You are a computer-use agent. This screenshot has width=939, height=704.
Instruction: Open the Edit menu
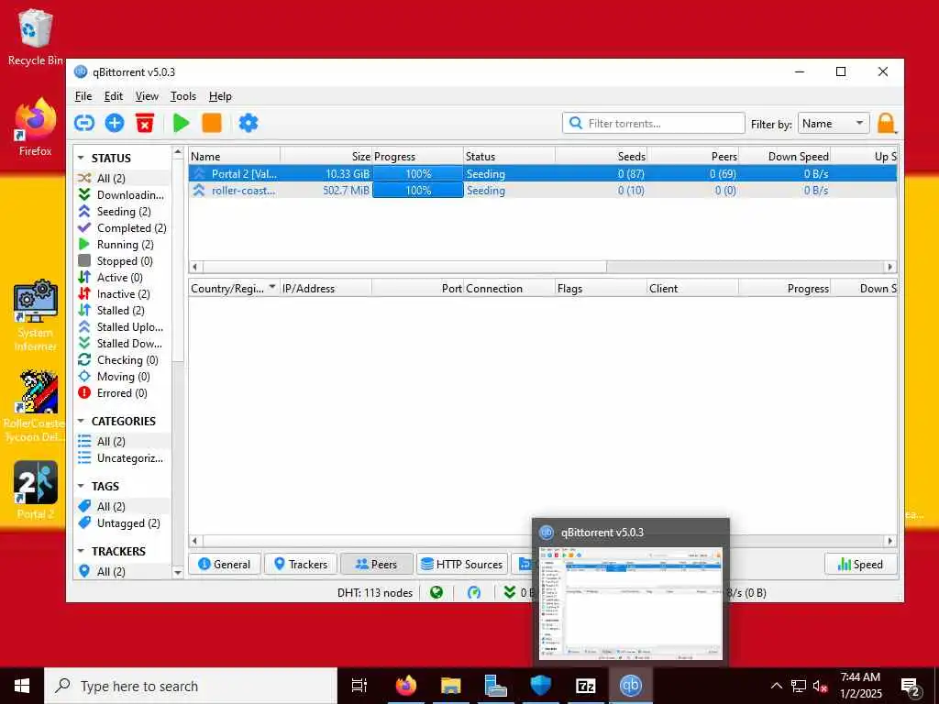click(x=113, y=95)
